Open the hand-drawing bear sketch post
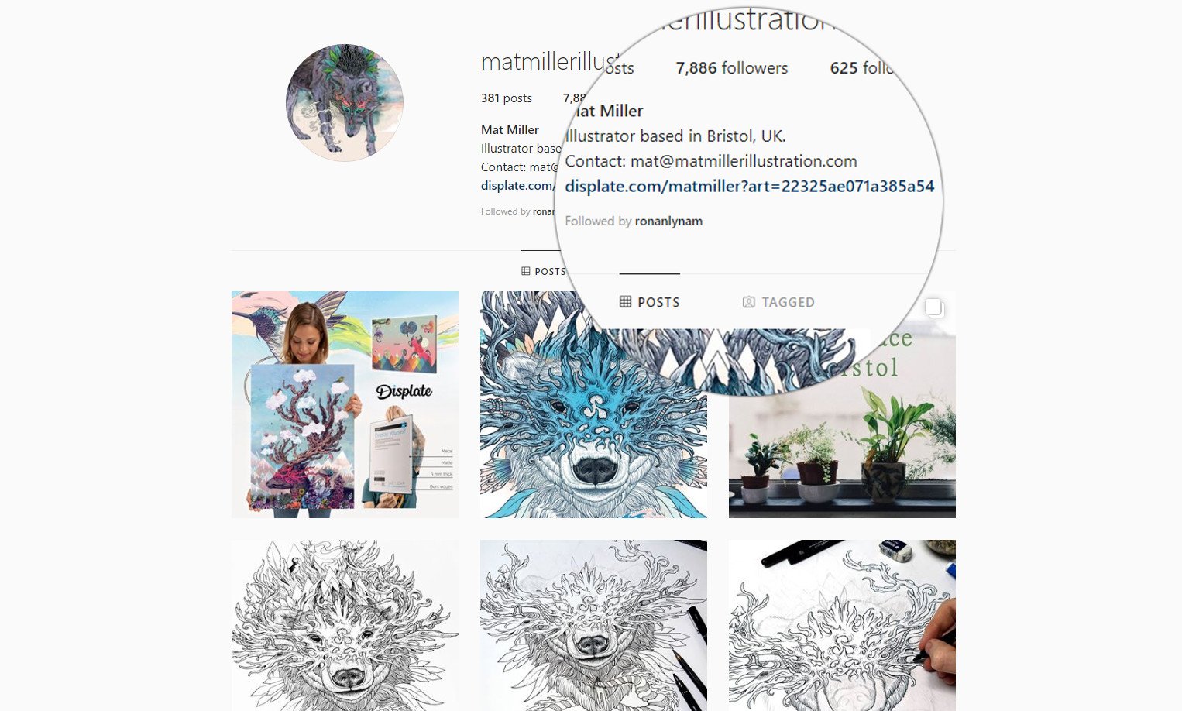Screen dimensions: 1182x711 click(842, 625)
